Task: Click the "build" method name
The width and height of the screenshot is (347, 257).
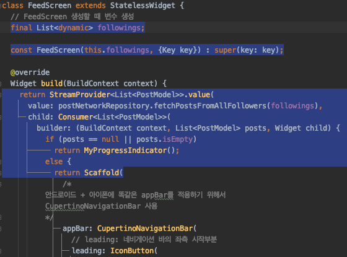Action: (52, 84)
